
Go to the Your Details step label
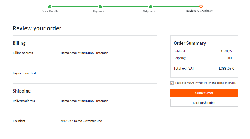pos(50,11)
